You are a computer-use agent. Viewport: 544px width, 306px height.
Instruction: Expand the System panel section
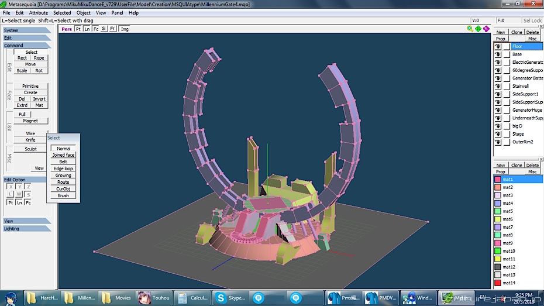coord(27,30)
